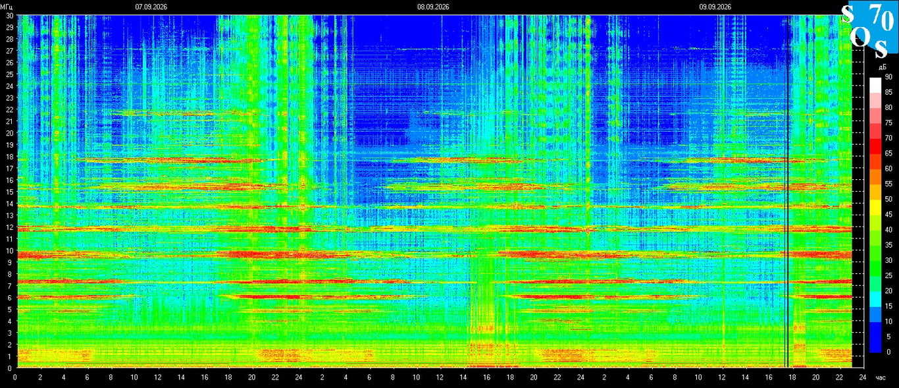Click the 7 label on the frequency axis
The width and height of the screenshot is (899, 388).
(11, 285)
